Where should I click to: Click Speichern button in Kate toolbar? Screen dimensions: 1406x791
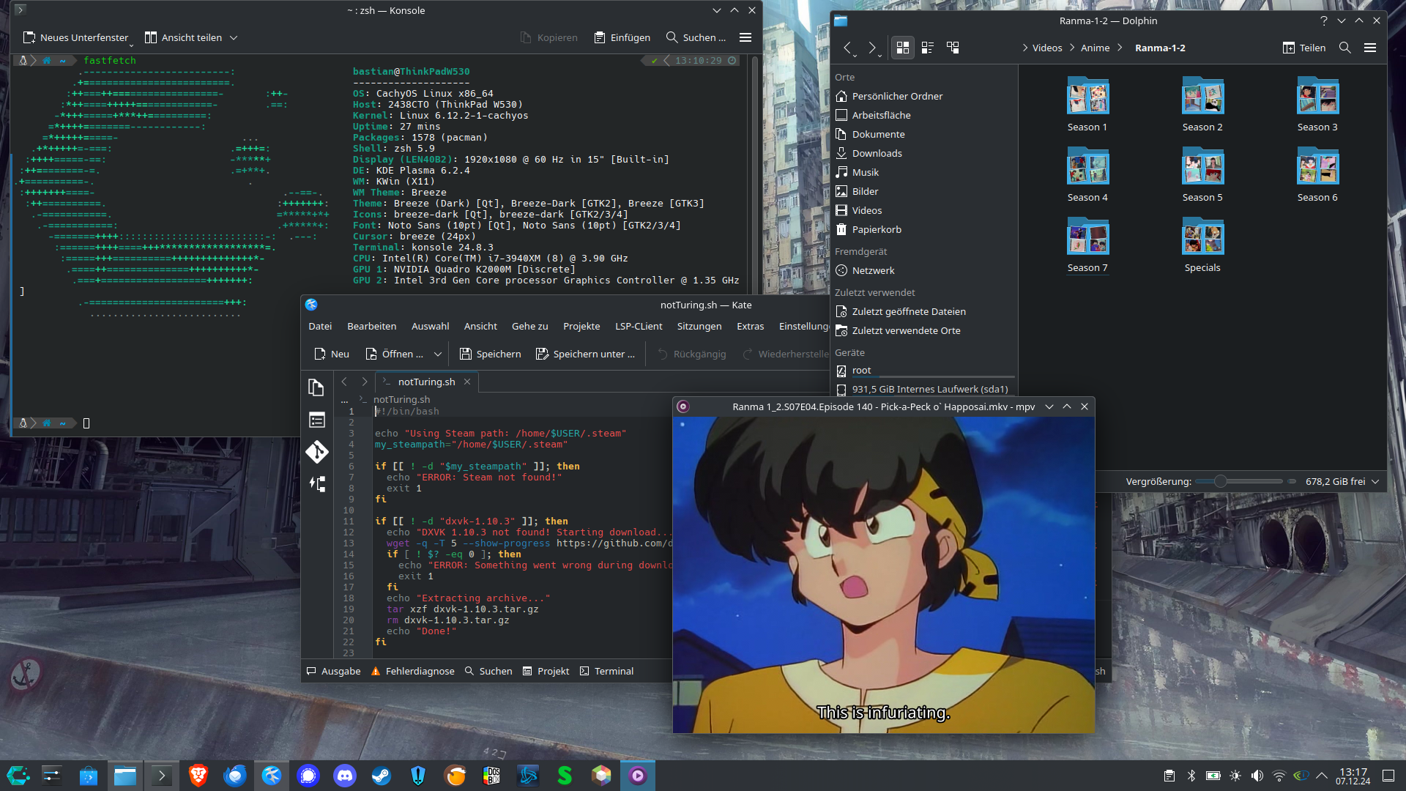[490, 354]
